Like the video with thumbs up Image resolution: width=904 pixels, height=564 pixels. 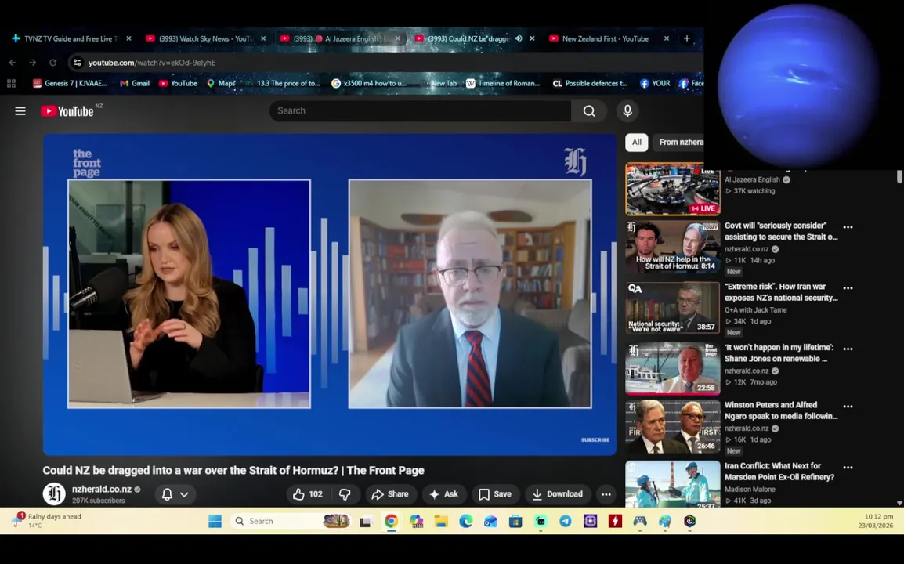(x=308, y=494)
